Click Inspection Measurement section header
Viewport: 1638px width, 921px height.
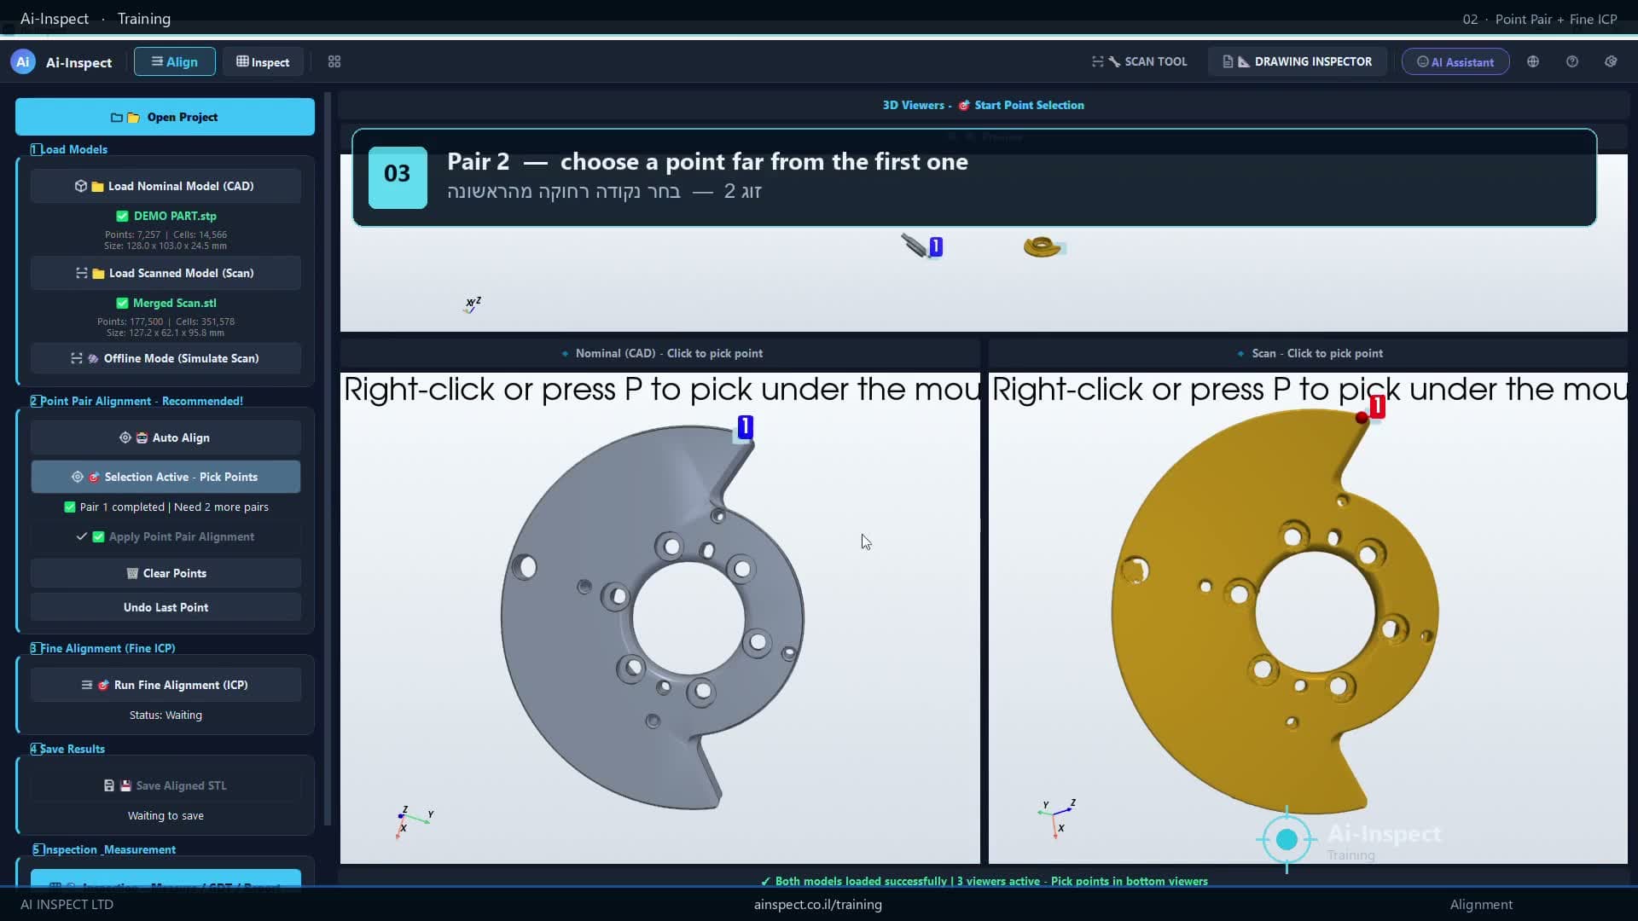coord(104,849)
